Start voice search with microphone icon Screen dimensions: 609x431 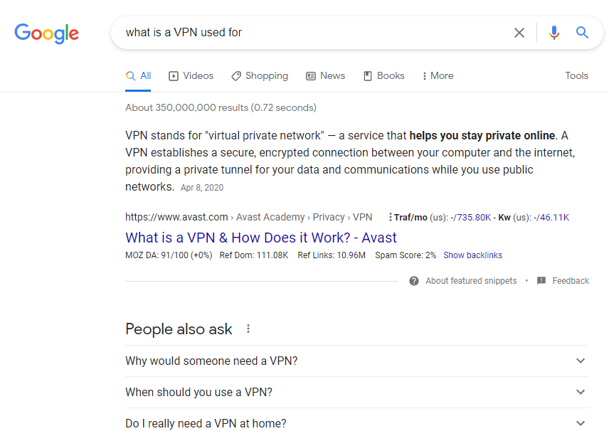(x=554, y=33)
